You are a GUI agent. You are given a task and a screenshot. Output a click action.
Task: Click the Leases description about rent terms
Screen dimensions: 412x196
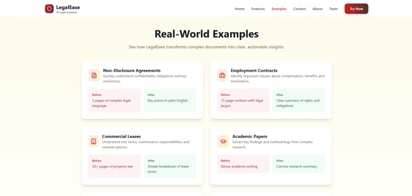[x=146, y=144]
